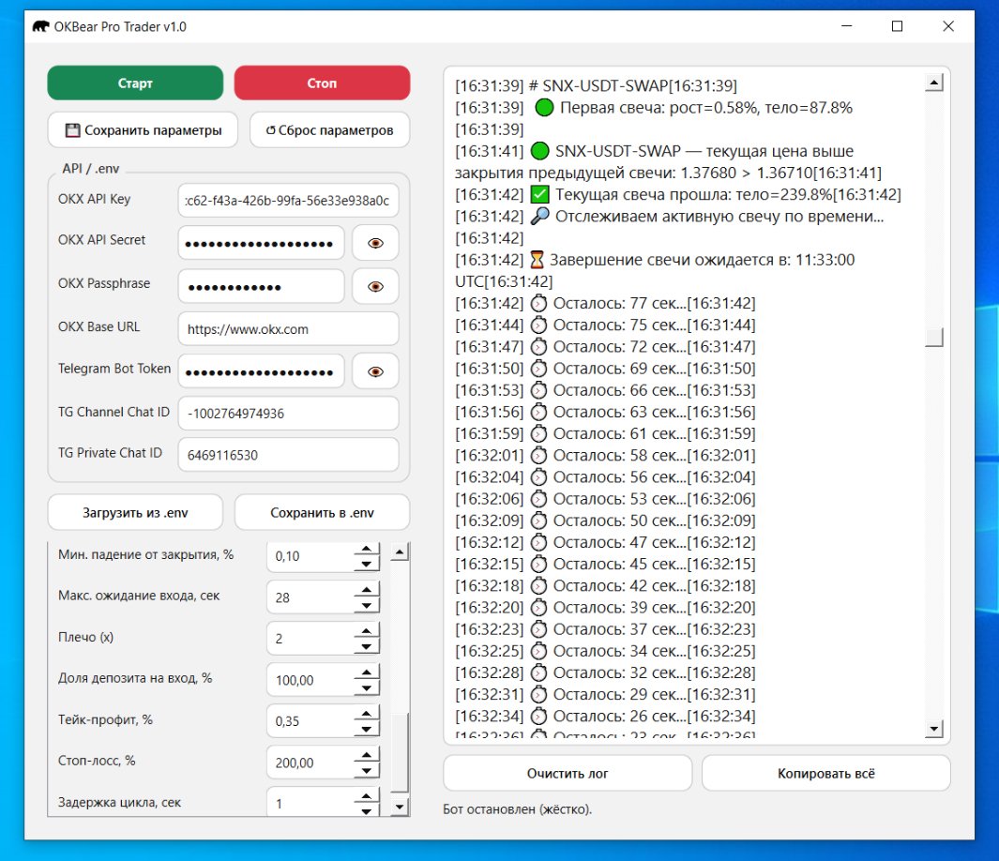The image size is (999, 861).
Task: Toggle Telegram Bot Token visibility eye
Action: (375, 371)
